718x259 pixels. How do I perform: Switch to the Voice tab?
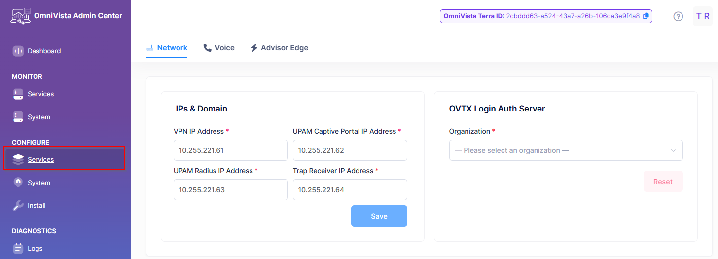click(219, 48)
